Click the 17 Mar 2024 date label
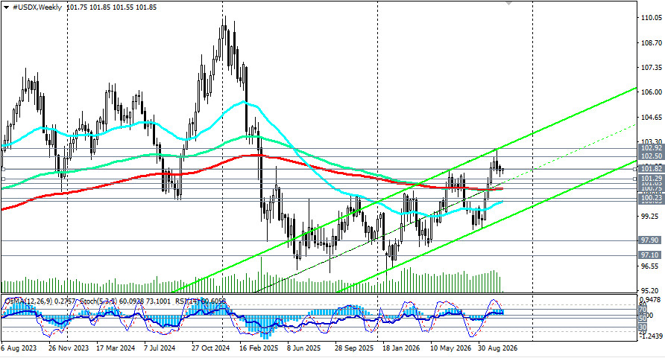This screenshot has height=358, width=665. pyautogui.click(x=116, y=348)
